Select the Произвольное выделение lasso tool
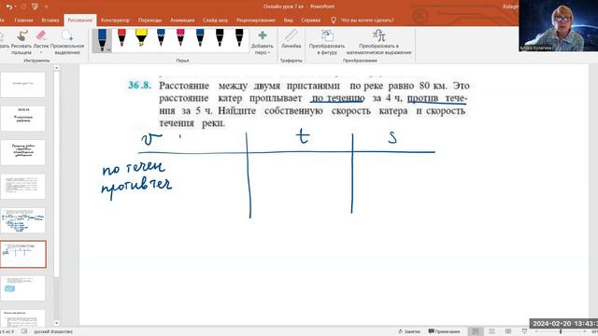This screenshot has height=336, width=598. coord(67,42)
